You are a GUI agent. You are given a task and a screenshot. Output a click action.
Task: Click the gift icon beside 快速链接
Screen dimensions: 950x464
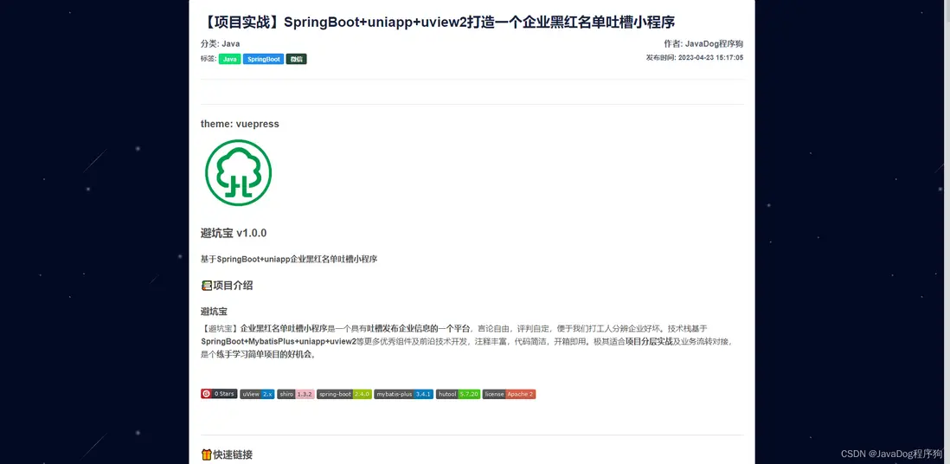pyautogui.click(x=207, y=454)
